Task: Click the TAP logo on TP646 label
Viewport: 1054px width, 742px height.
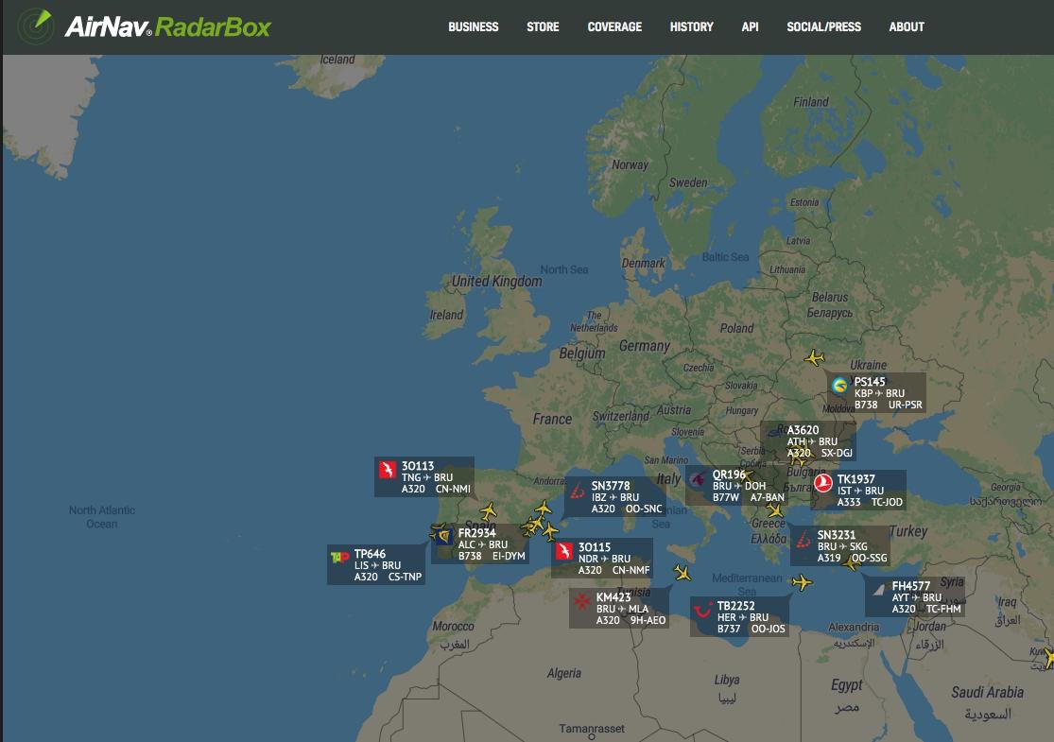Action: click(x=339, y=557)
